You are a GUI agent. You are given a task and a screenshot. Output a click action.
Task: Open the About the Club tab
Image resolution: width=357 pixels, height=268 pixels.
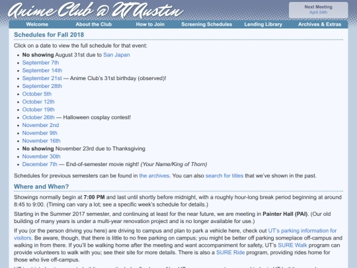(94, 24)
